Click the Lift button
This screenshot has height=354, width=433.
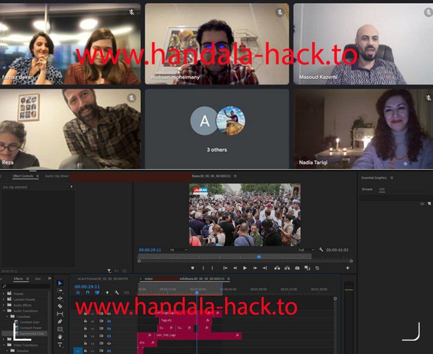277,268
